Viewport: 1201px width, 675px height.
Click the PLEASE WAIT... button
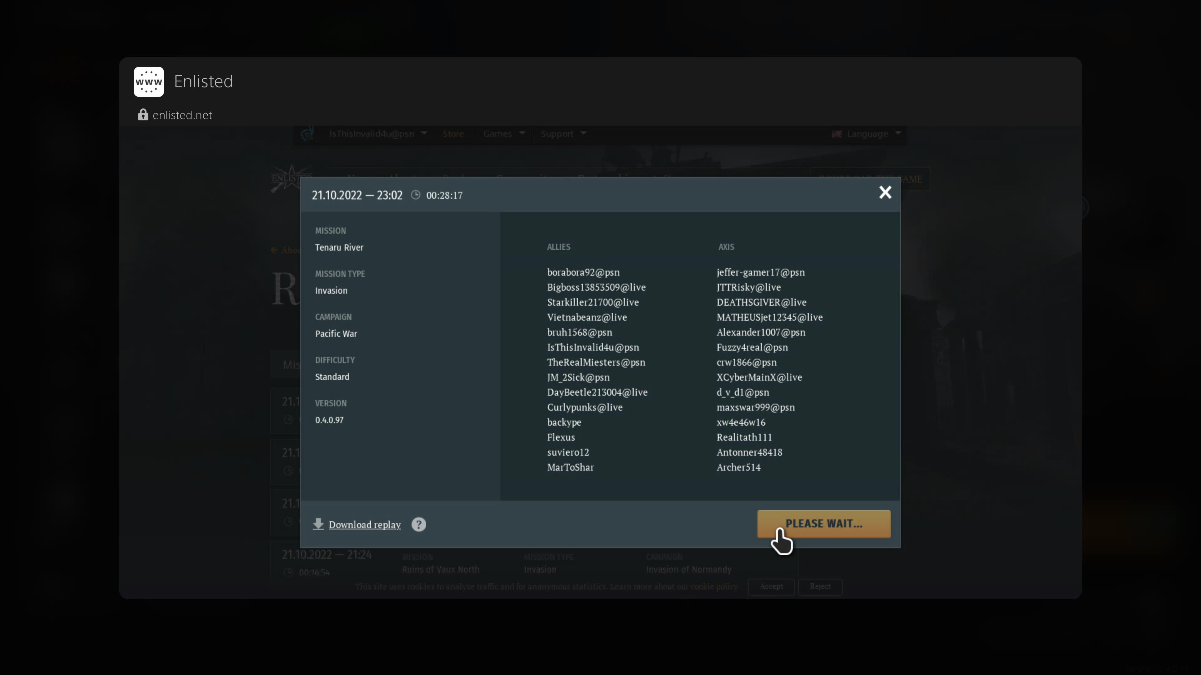pos(824,524)
